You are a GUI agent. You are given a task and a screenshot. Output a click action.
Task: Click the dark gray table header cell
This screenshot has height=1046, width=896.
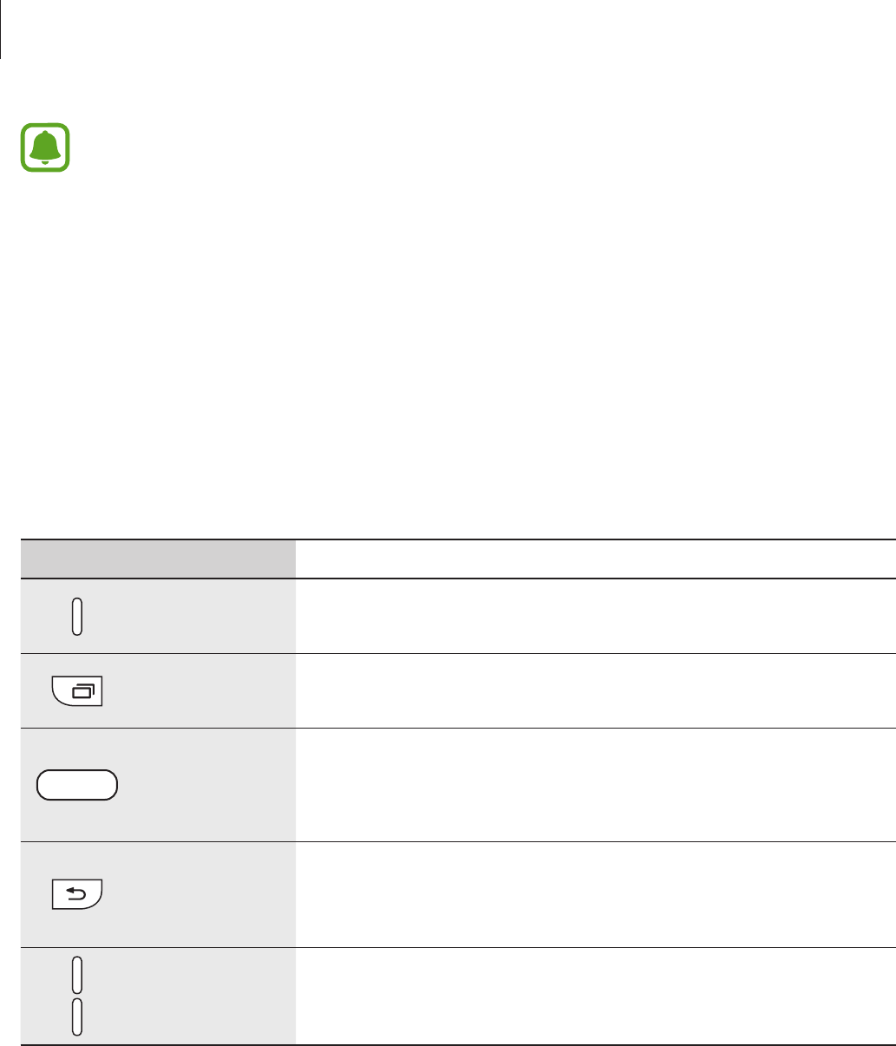point(158,559)
